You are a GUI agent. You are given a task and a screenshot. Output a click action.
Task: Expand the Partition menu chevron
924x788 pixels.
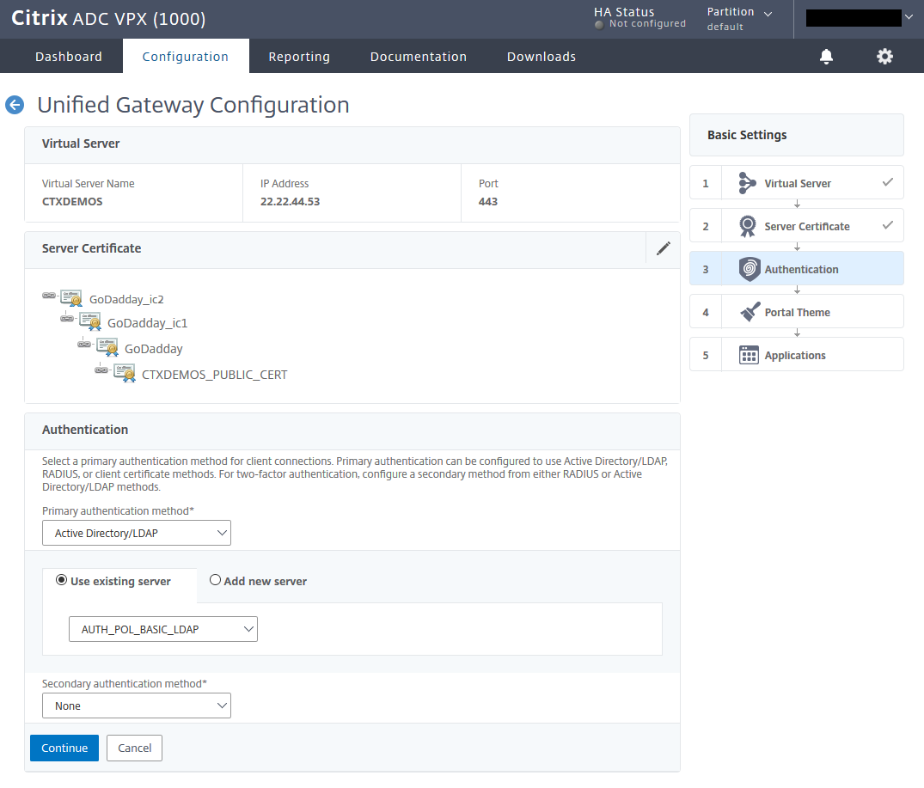(x=768, y=14)
